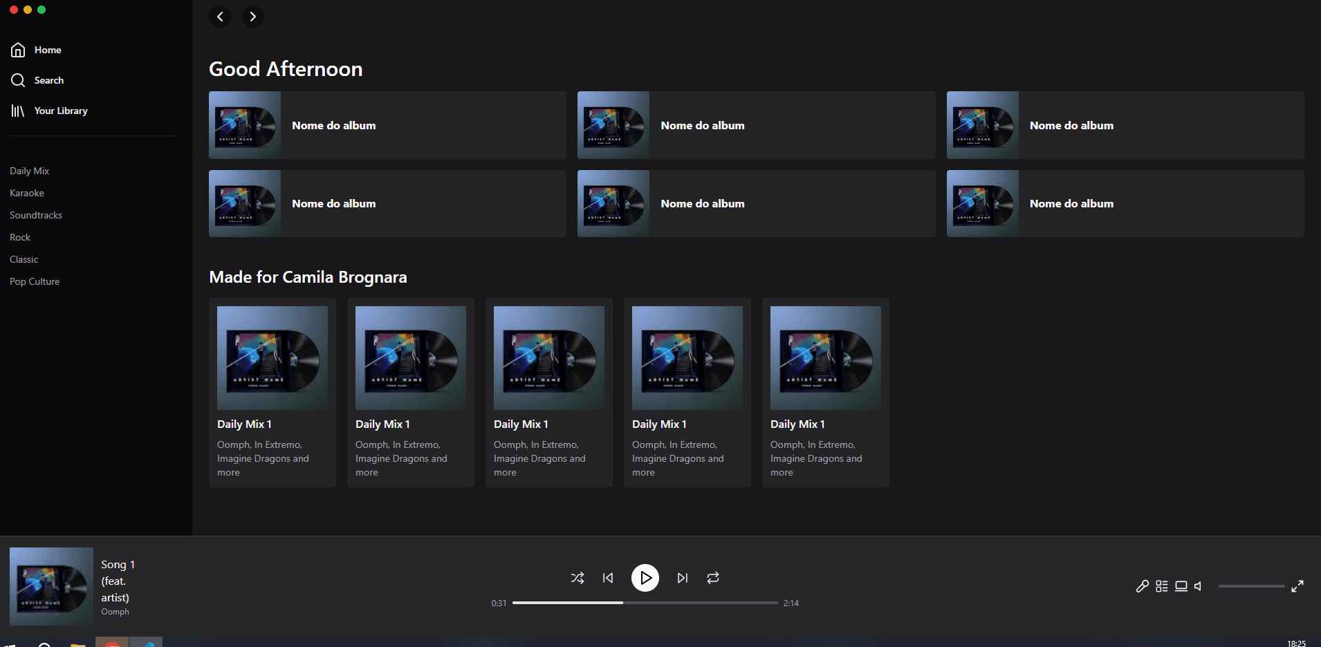The image size is (1321, 647).
Task: Open the first Daily Mix 1 card
Action: pyautogui.click(x=272, y=391)
